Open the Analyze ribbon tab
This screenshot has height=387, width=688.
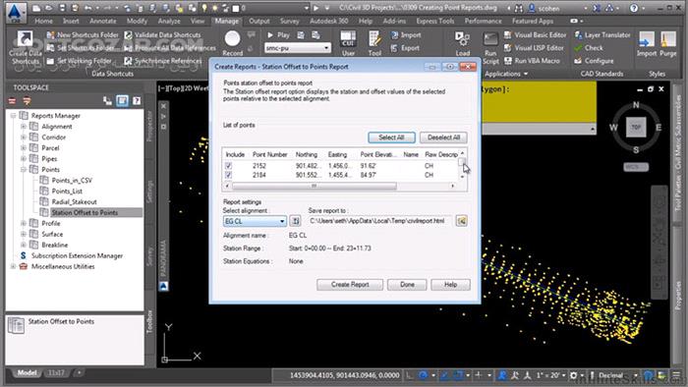pyautogui.click(x=169, y=21)
